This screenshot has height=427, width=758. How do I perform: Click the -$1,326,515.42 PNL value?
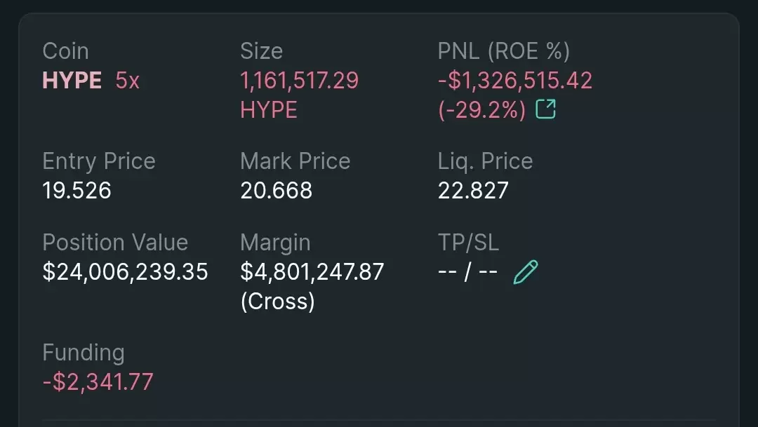[515, 80]
